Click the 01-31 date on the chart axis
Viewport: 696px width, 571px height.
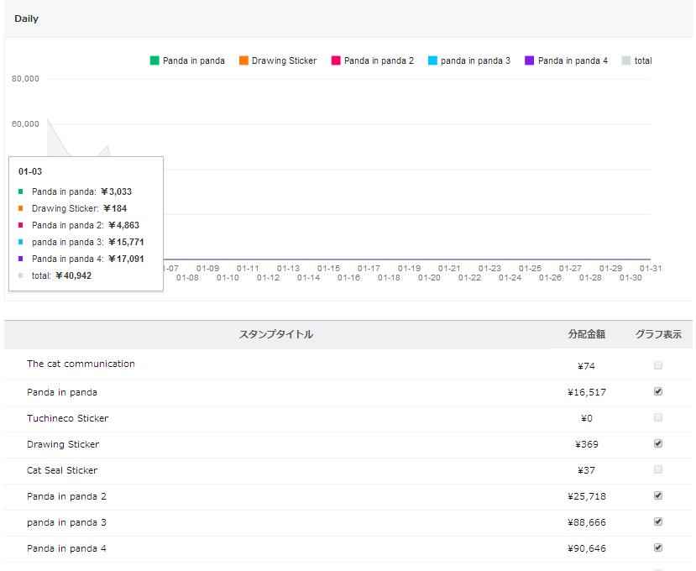[x=651, y=269]
